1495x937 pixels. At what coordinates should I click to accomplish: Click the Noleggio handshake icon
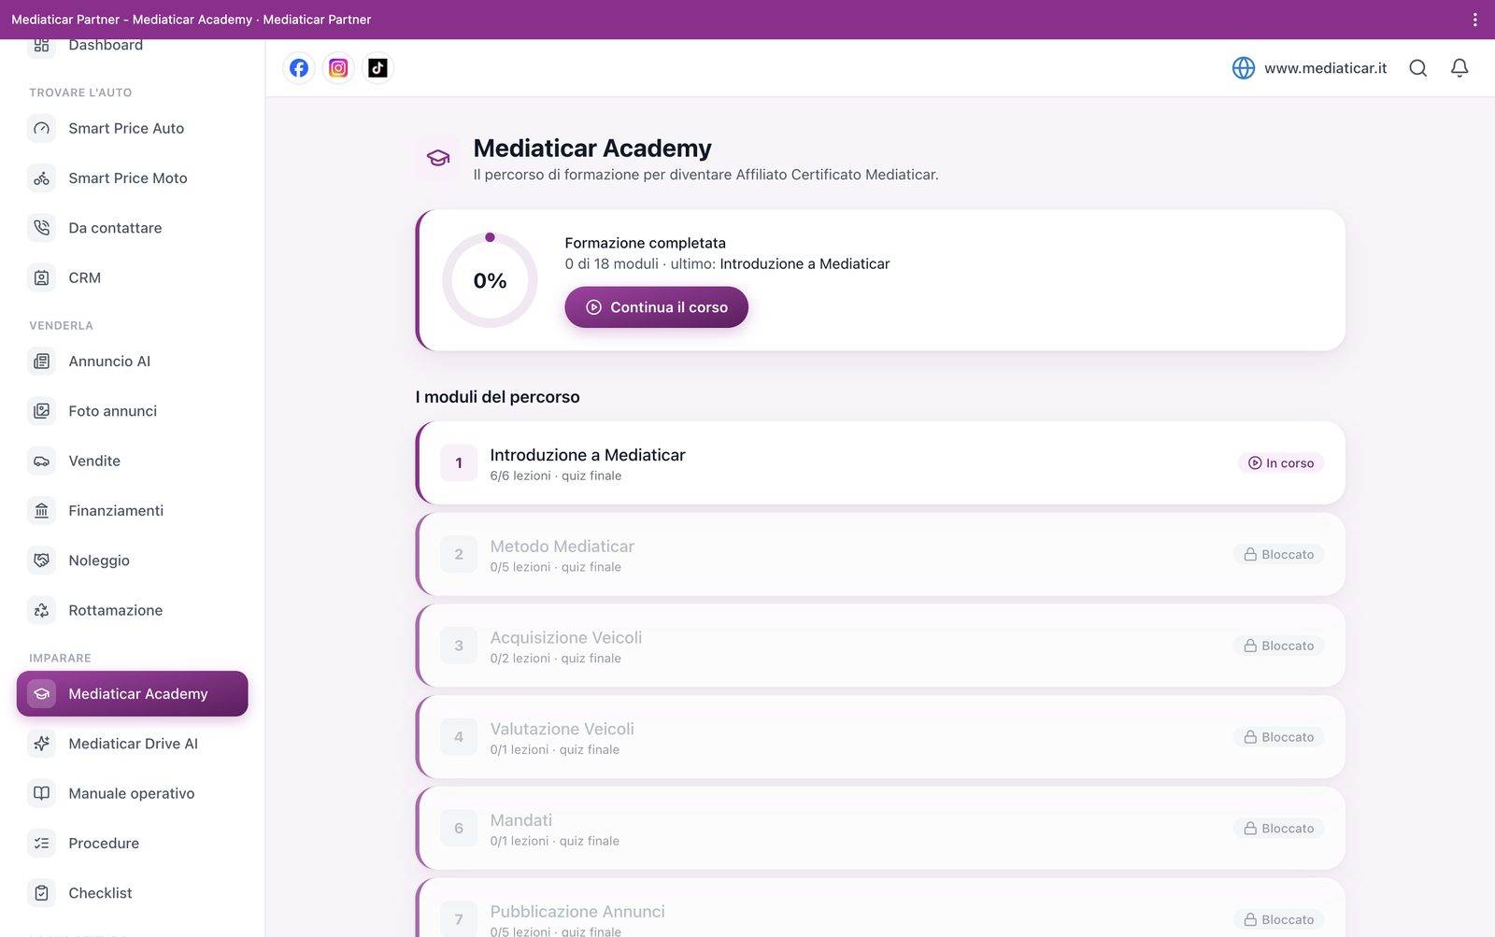[x=42, y=561]
